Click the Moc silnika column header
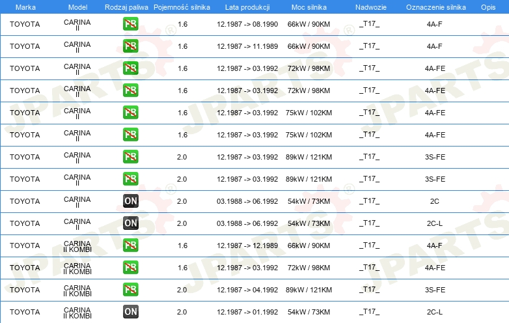The image size is (509, 323). pos(309,7)
